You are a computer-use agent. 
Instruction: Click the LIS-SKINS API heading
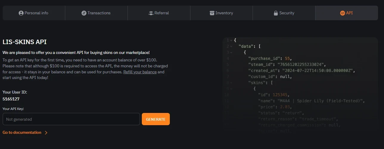click(x=24, y=42)
